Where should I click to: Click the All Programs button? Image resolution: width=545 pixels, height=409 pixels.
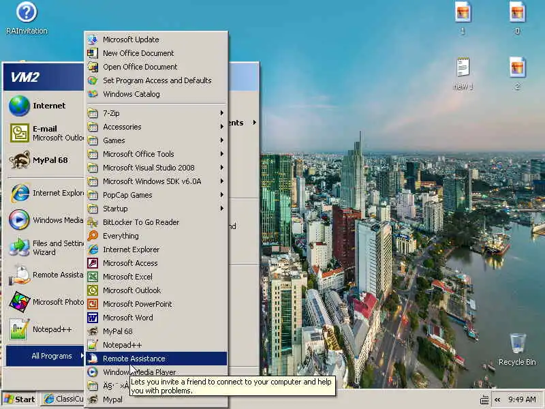tap(45, 356)
